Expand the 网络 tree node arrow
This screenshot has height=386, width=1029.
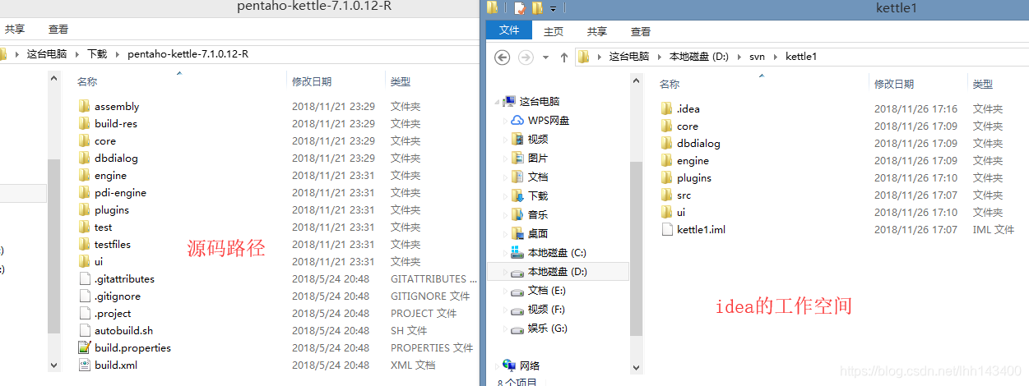(x=497, y=366)
